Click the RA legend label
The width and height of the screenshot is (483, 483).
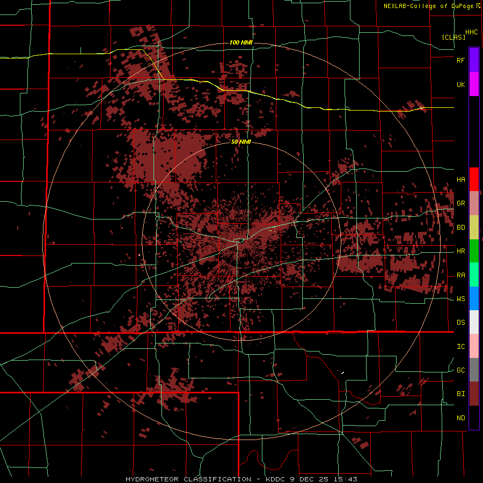click(x=460, y=275)
